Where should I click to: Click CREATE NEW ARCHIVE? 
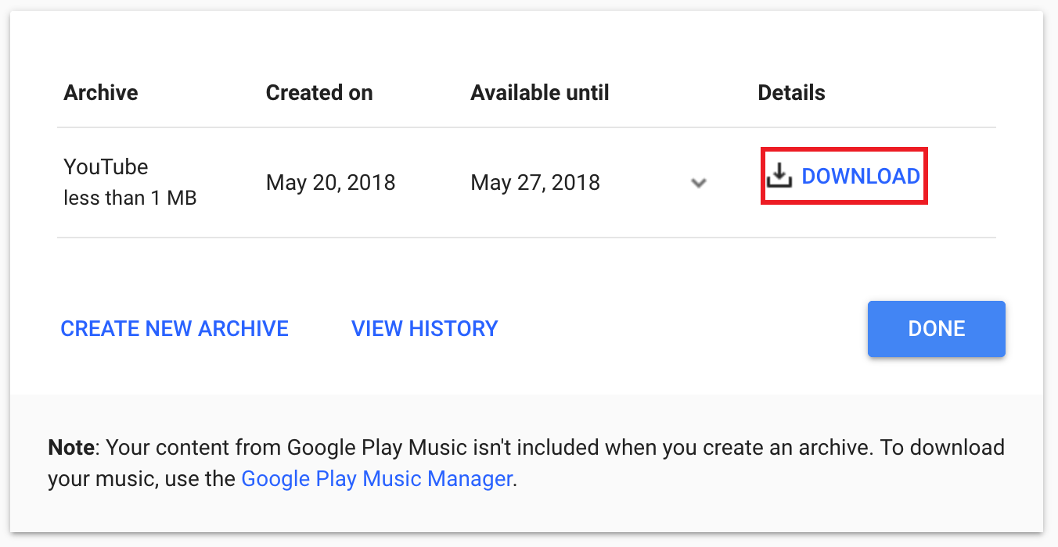[175, 328]
